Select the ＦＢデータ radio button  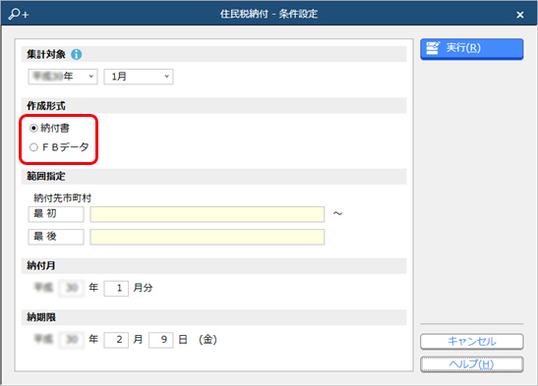(33, 147)
